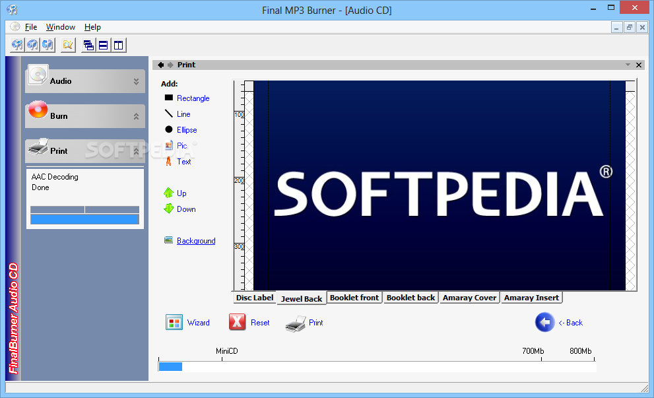The width and height of the screenshot is (654, 398).
Task: Click the green up arrow icon
Action: pos(168,192)
